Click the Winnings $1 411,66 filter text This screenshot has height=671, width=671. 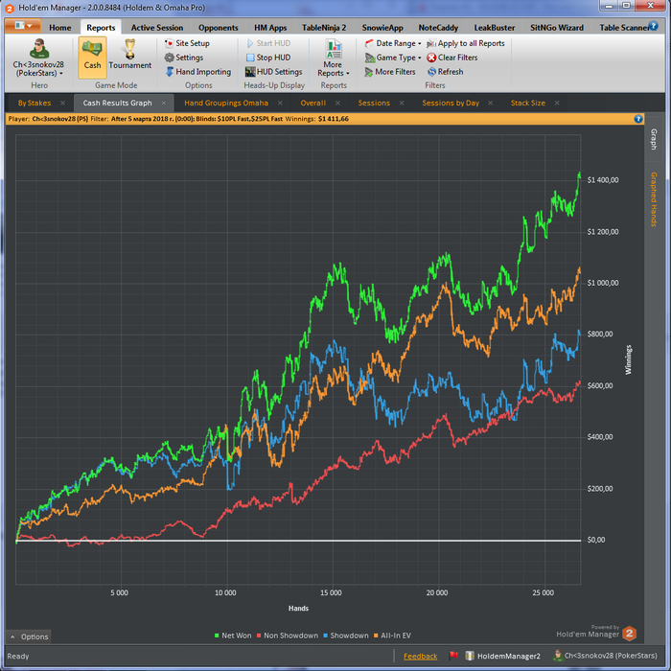click(x=316, y=119)
